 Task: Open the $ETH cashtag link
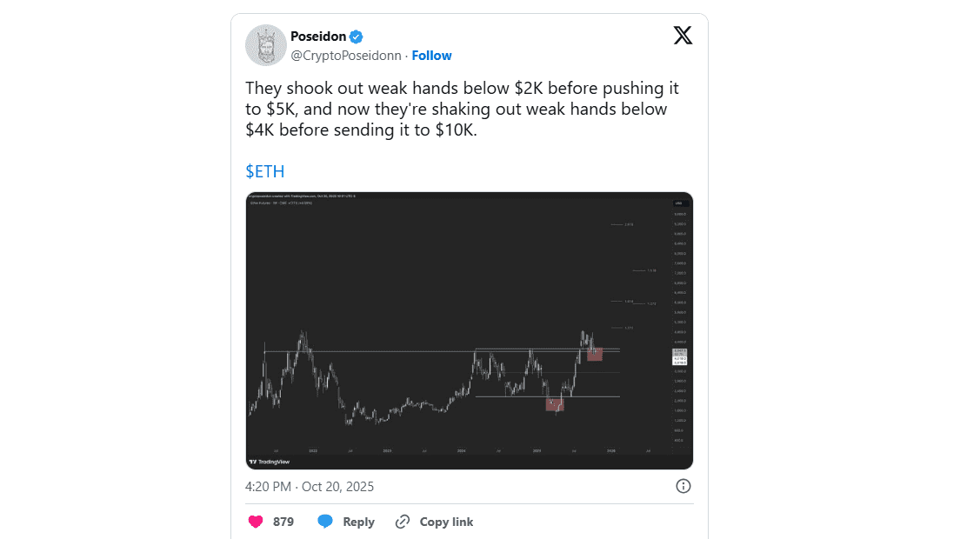pos(264,171)
